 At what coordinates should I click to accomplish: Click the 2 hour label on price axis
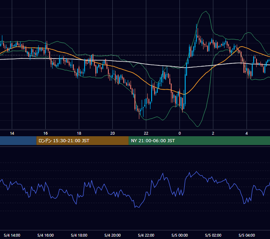pos(213,133)
